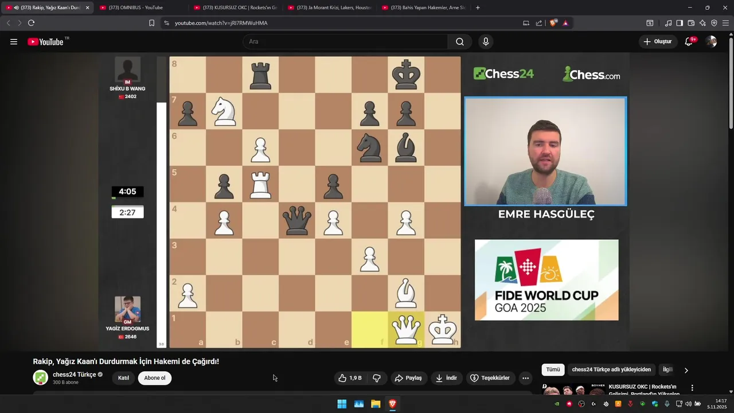Viewport: 734px width, 413px height.
Task: Select the Tümü filter chip
Action: 553,370
